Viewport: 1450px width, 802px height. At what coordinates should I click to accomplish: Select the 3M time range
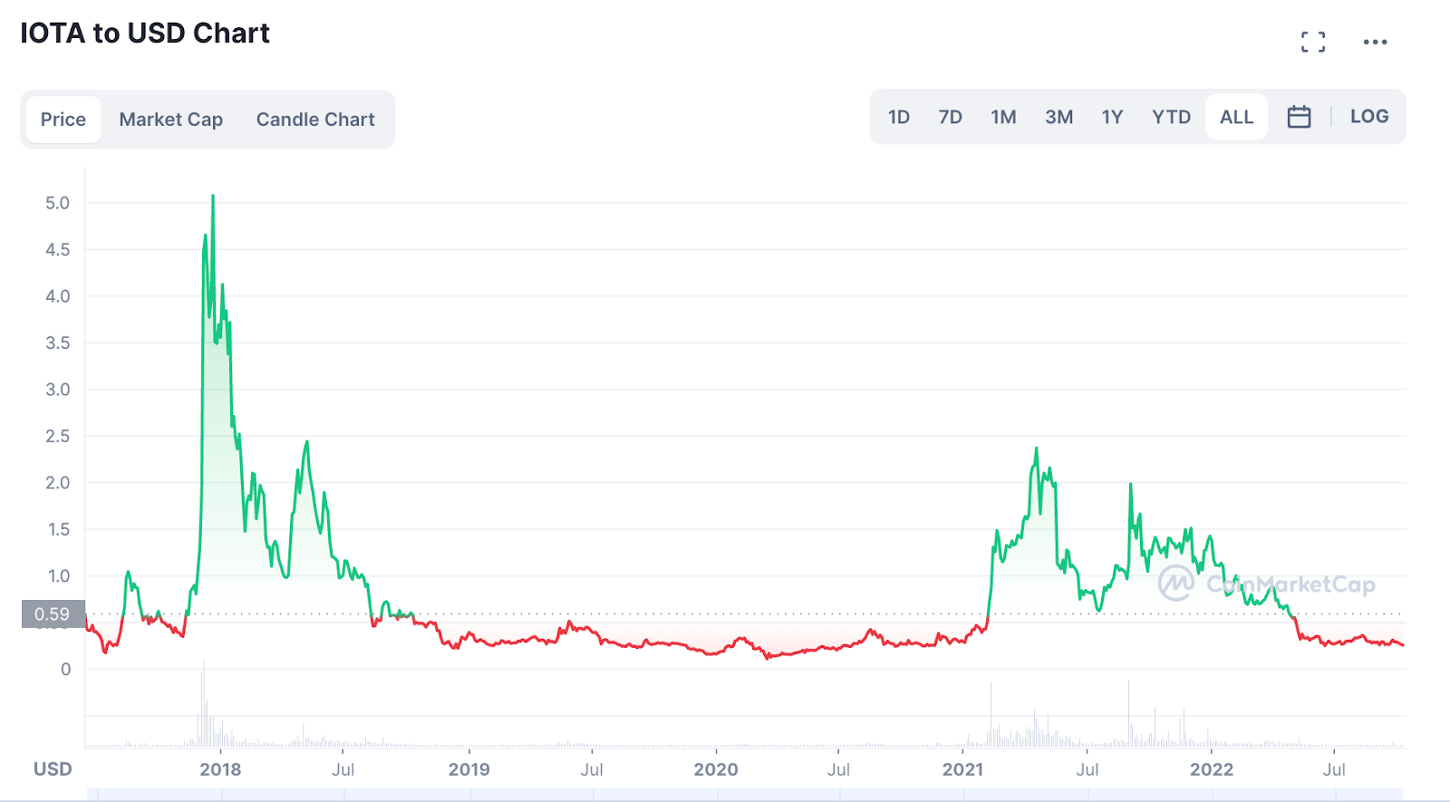(x=1058, y=117)
